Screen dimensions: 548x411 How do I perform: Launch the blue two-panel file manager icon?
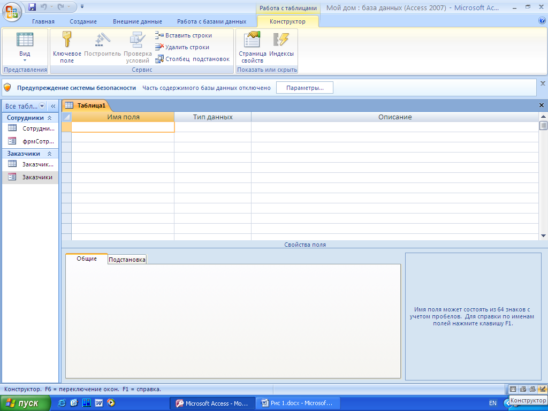[x=87, y=403]
